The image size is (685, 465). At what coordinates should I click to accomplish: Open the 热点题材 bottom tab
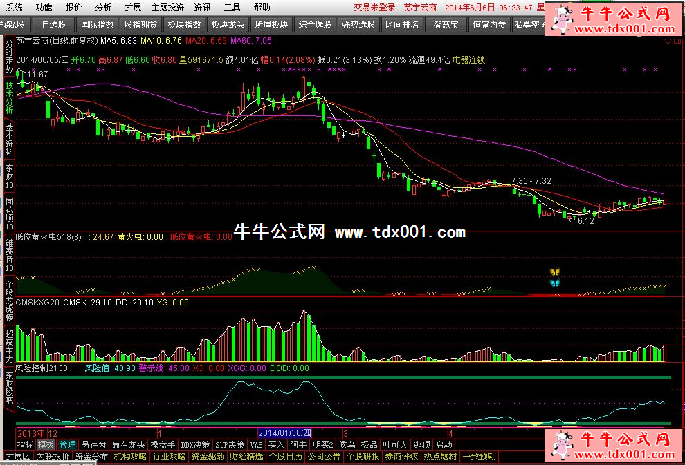440,456
